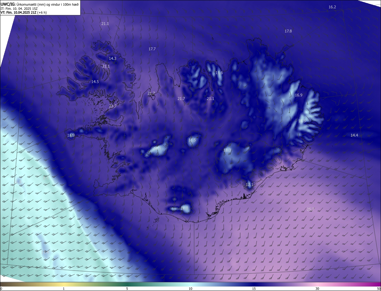This screenshot has width=381, height=291.
Task: Click the 16.9 value on the map
Action: [x=299, y=95]
